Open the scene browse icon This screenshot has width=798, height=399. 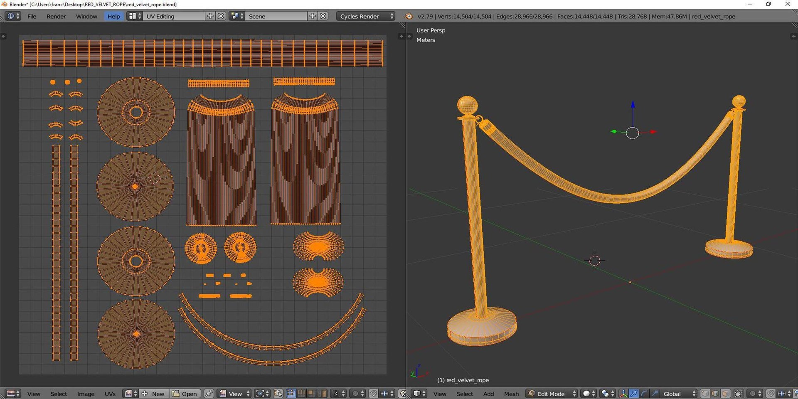(237, 16)
